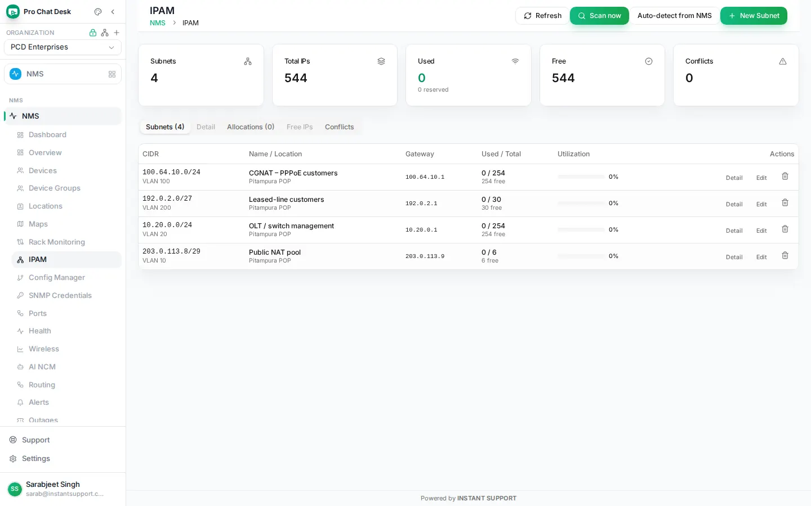The image size is (811, 506).
Task: Open the Conflicts tab
Action: pos(340,127)
